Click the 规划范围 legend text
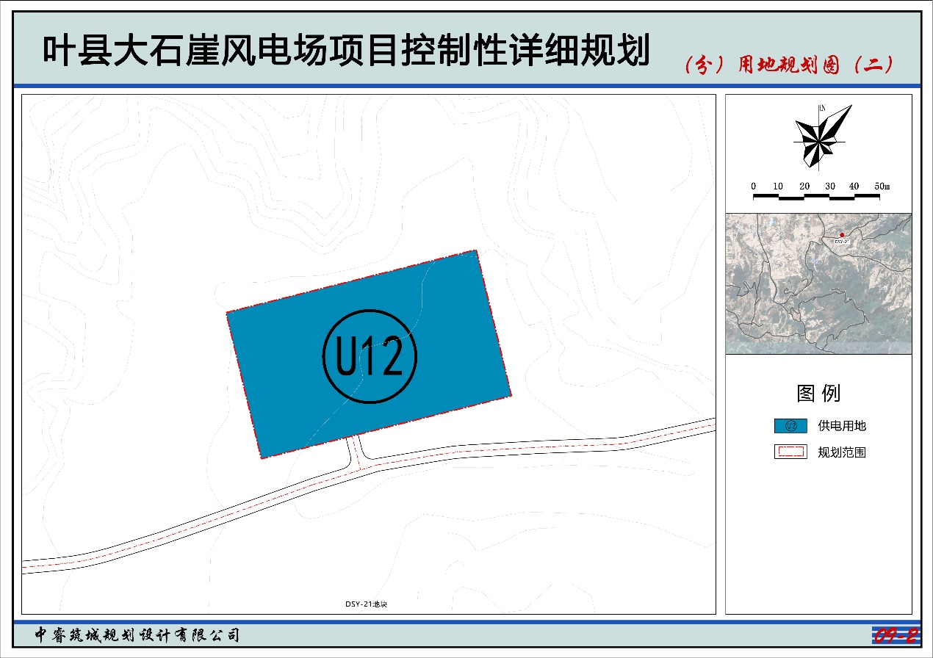 point(842,452)
